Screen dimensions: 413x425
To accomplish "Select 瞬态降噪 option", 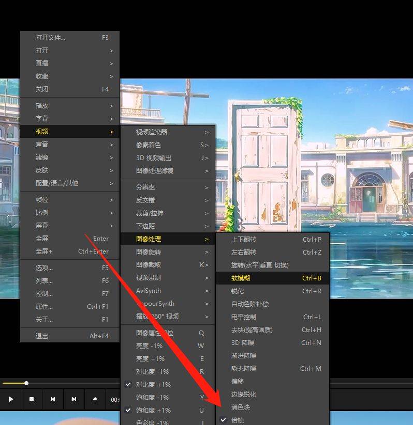I will pyautogui.click(x=273, y=369).
